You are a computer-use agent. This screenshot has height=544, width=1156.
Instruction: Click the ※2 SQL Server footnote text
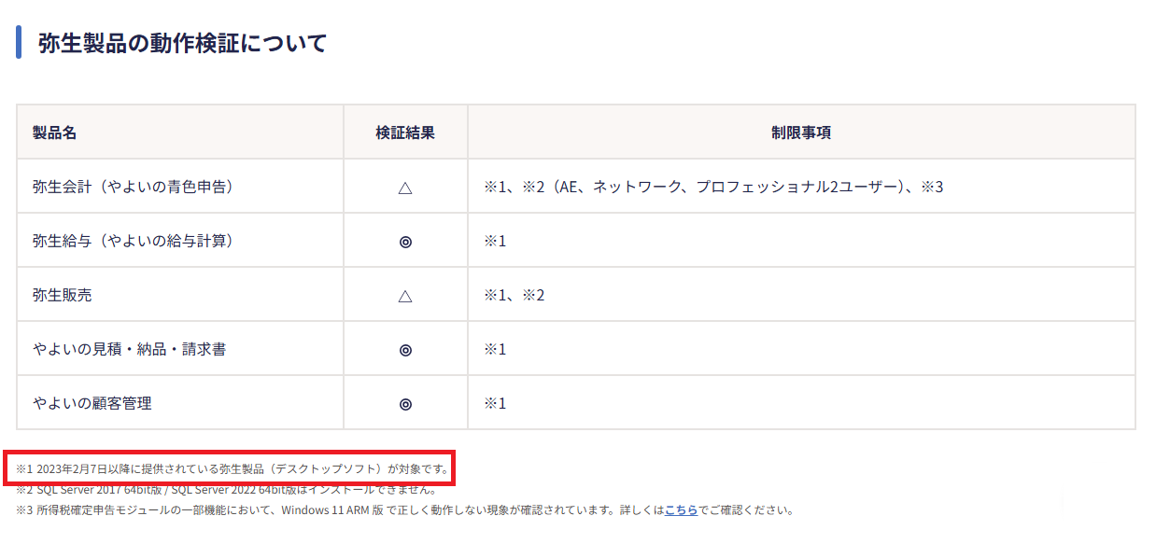coord(226,490)
